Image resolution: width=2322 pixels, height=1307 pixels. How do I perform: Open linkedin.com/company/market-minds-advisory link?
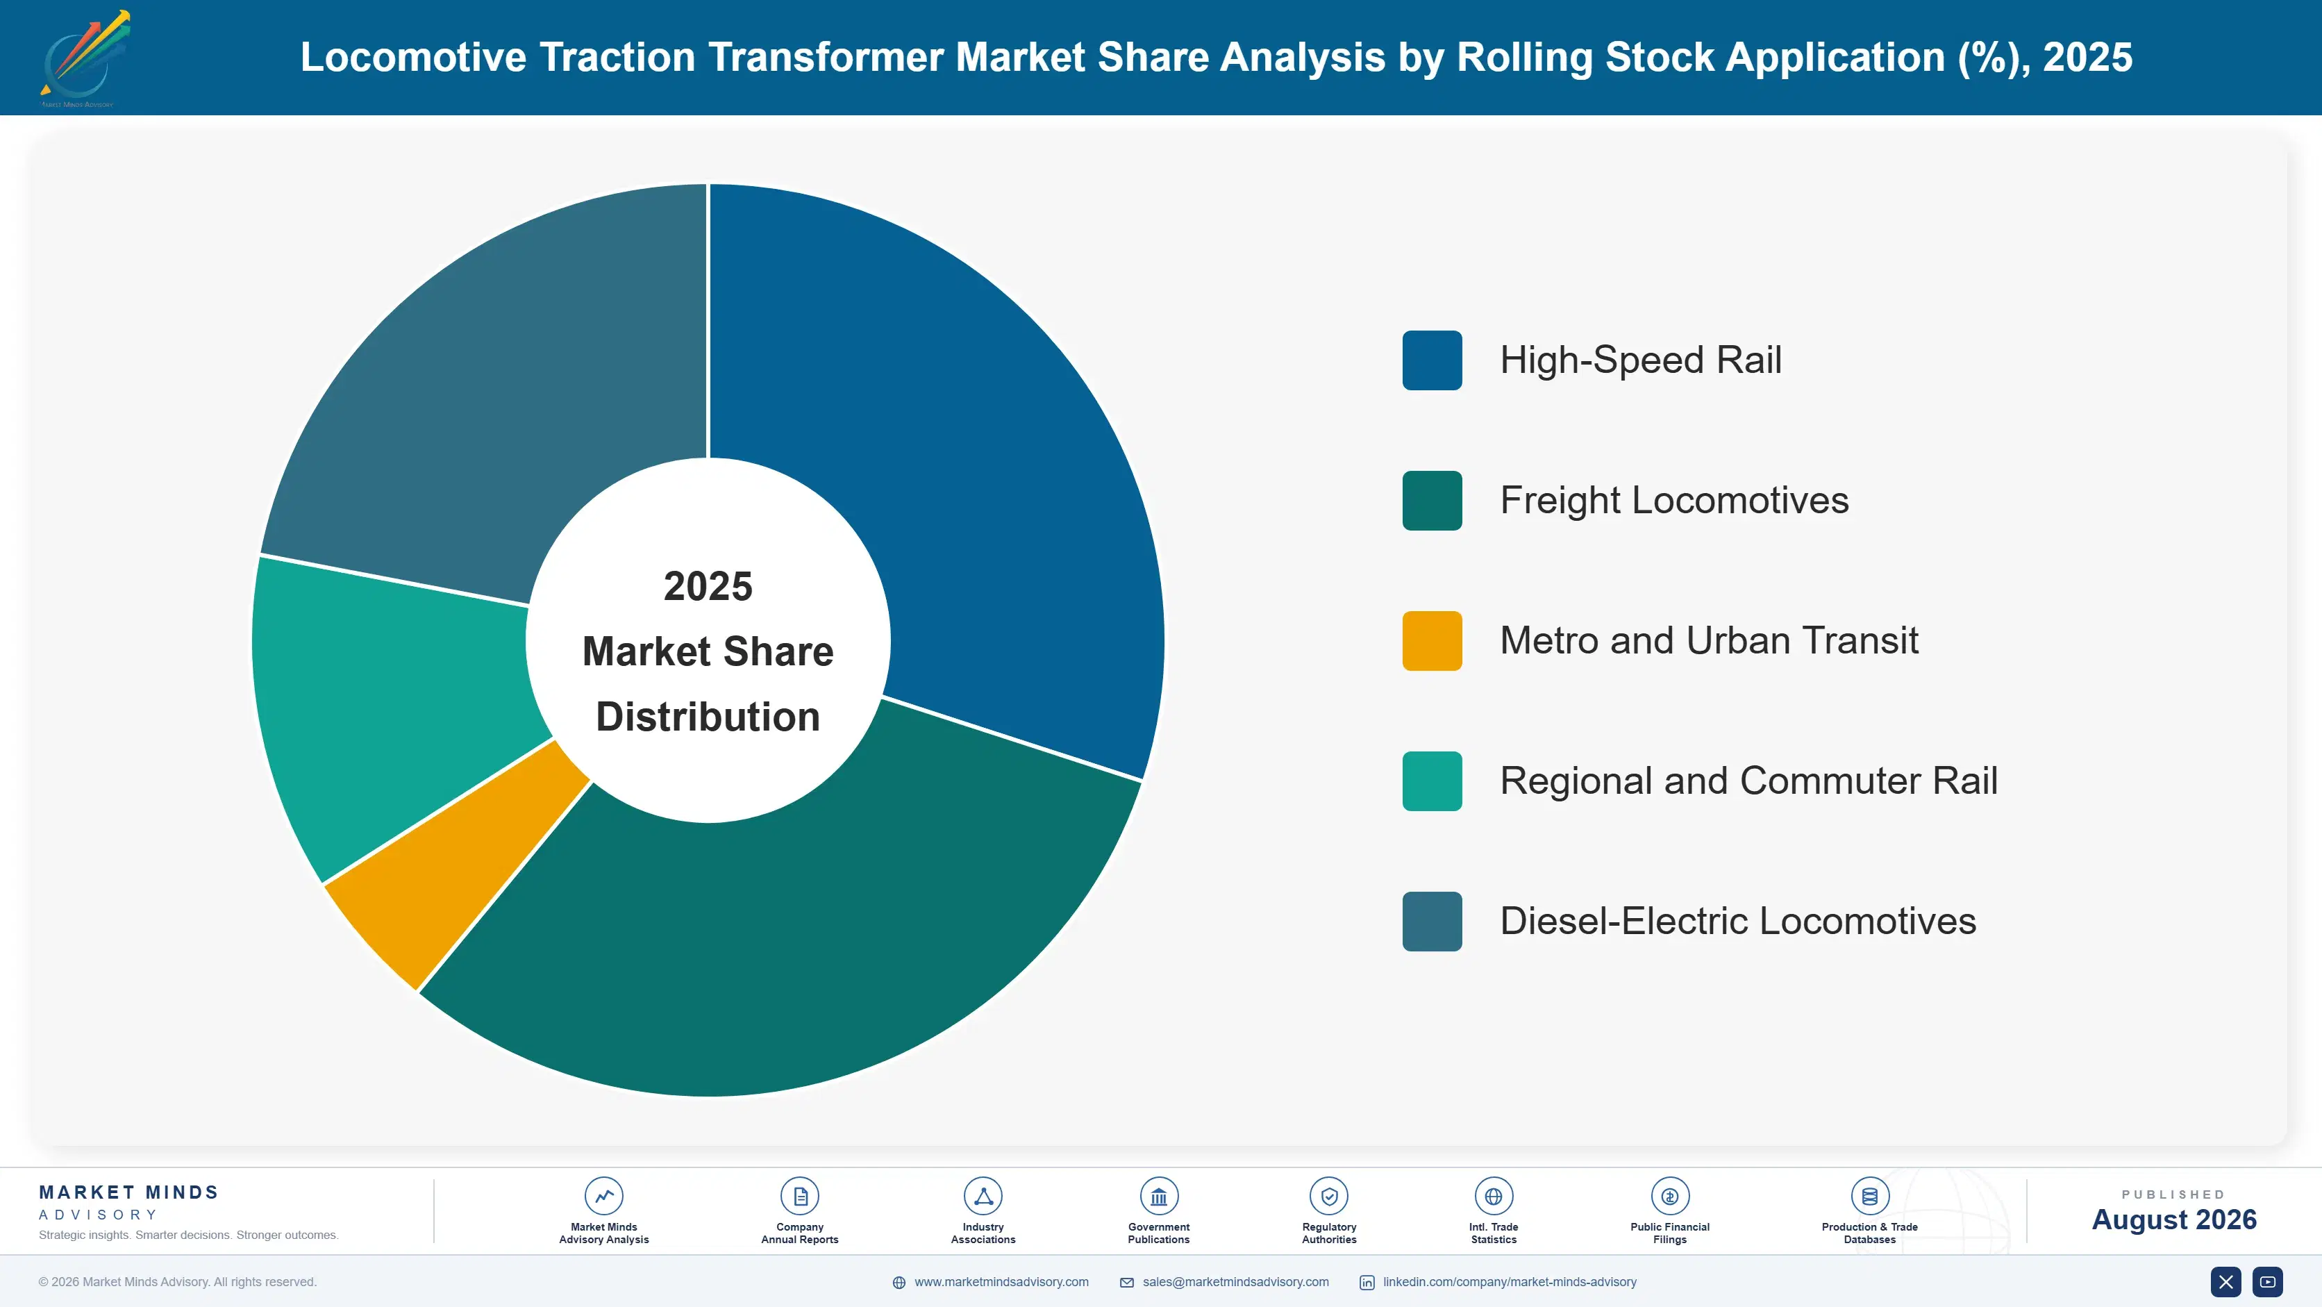coord(1510,1282)
